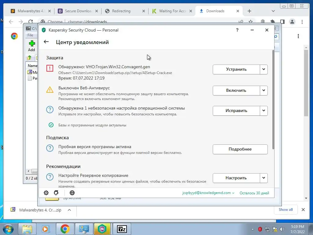Click question icon beside backup recommendation
This screenshot has height=235, width=313.
(x=50, y=177)
